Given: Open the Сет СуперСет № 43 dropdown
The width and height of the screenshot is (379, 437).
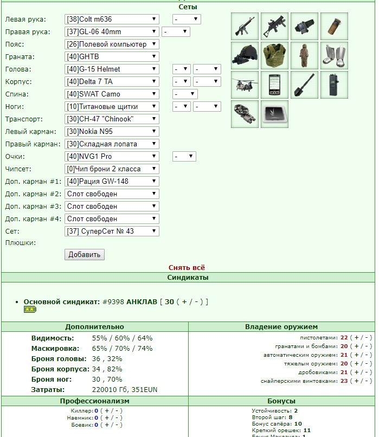Looking at the screenshot, I should tap(112, 232).
